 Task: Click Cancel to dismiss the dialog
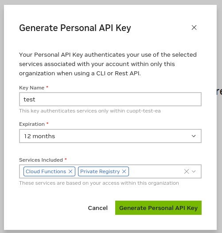tap(97, 208)
